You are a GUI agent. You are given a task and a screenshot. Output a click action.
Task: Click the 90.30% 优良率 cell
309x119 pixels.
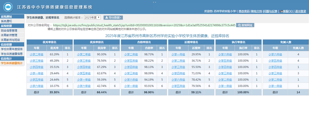coord(102,54)
